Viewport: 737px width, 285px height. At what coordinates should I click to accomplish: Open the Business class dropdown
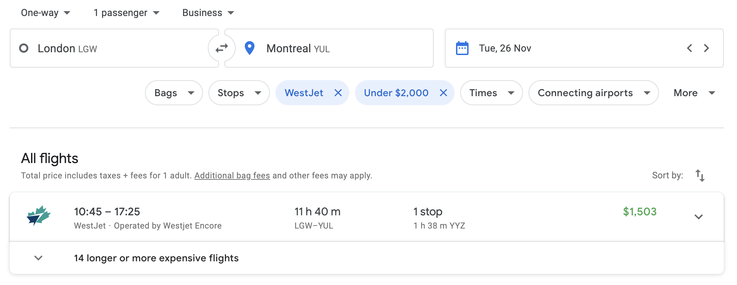coord(208,13)
